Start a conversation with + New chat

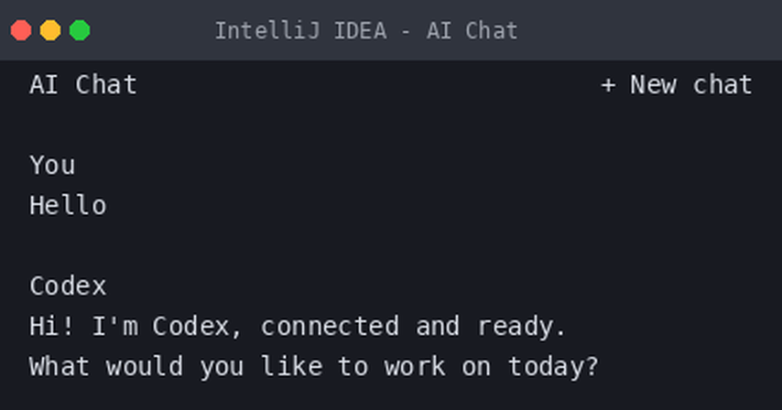click(677, 85)
